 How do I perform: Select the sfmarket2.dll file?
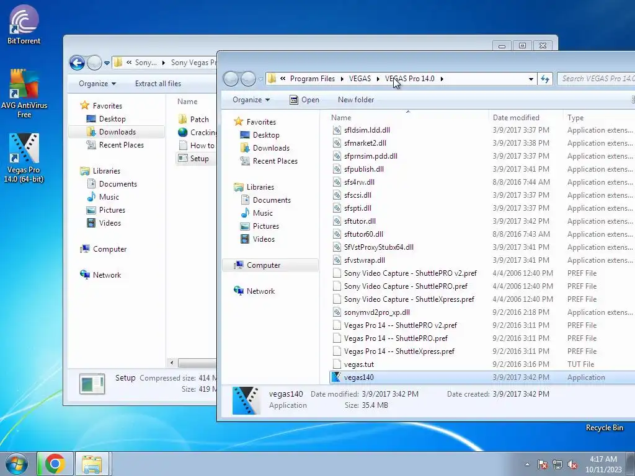coord(365,143)
